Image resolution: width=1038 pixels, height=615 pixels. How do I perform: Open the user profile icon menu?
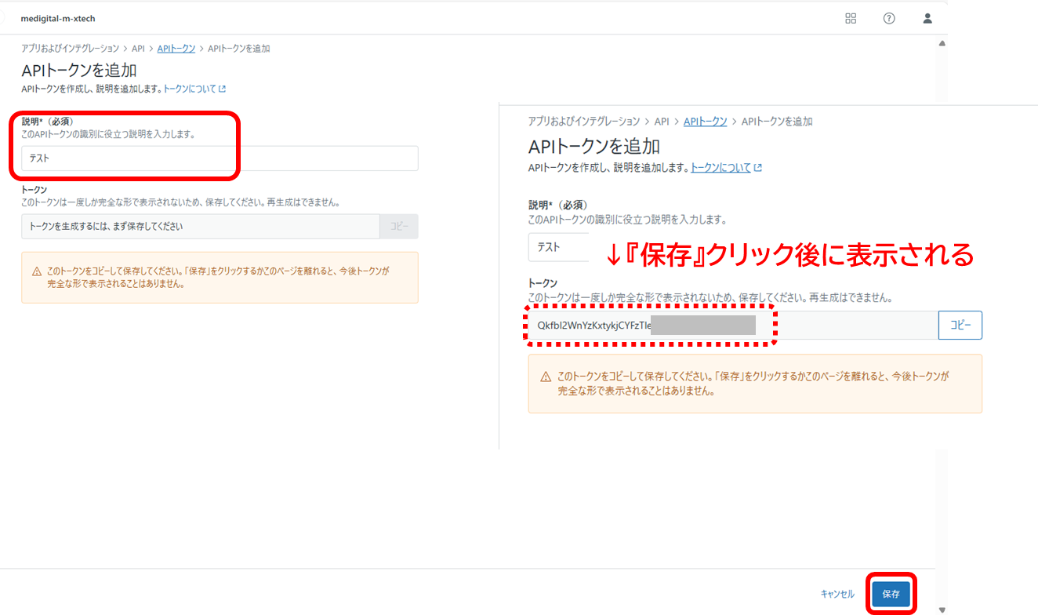pyautogui.click(x=927, y=19)
